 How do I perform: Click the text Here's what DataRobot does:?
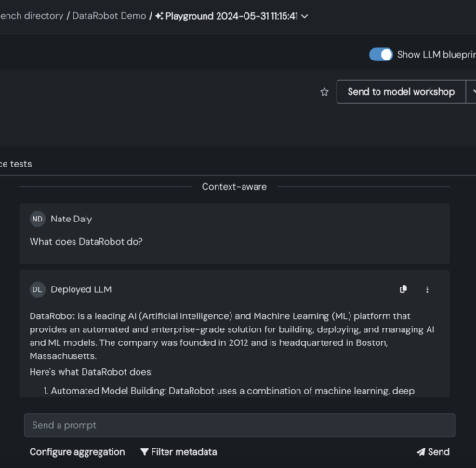click(91, 372)
